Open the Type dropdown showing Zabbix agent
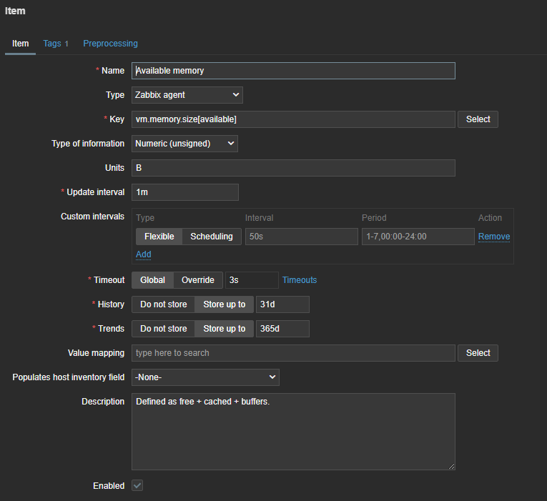This screenshot has height=501, width=547. [x=187, y=95]
